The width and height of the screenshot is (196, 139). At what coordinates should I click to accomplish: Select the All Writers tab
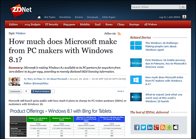pyautogui.click(x=150, y=24)
